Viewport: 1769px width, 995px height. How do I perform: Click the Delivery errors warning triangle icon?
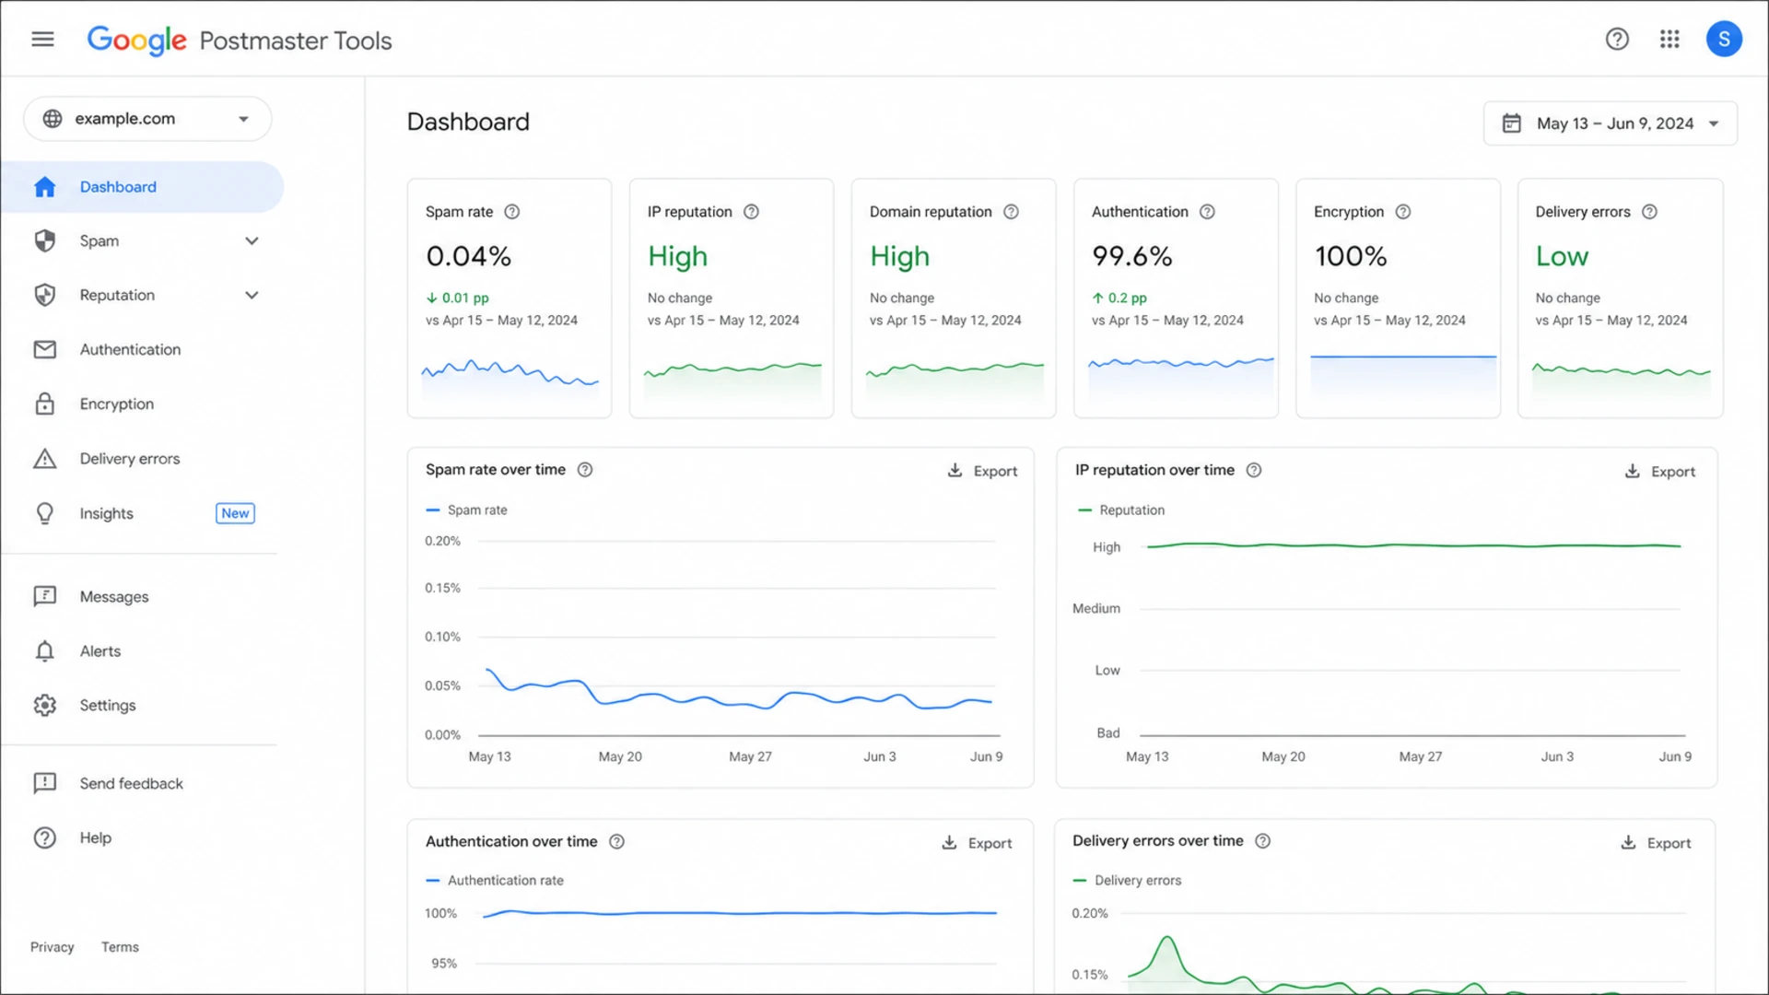(44, 459)
